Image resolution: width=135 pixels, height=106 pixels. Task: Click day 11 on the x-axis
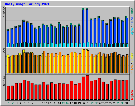(x=47, y=103)
